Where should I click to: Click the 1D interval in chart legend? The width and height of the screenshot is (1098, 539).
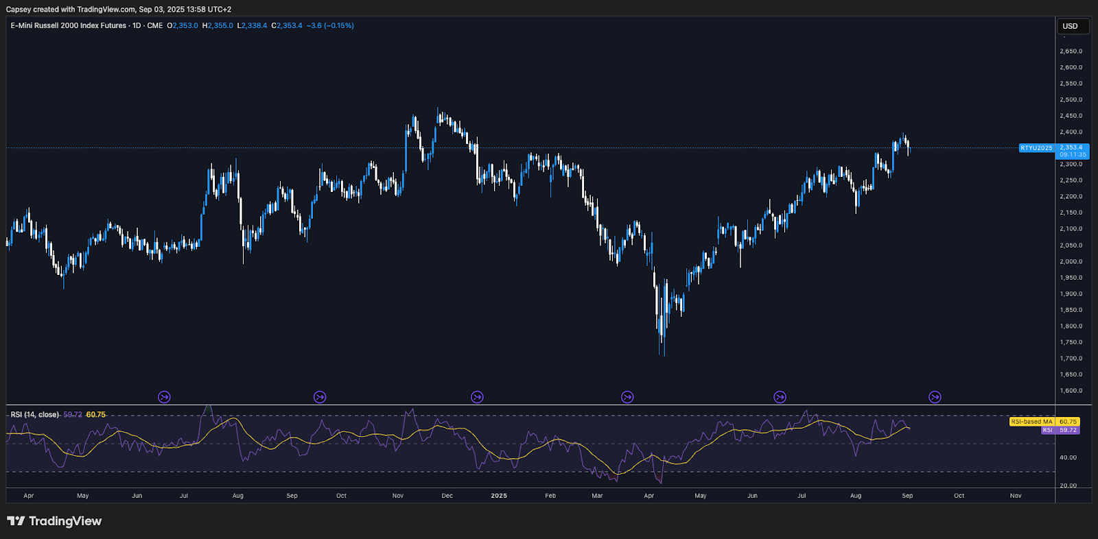(x=137, y=26)
